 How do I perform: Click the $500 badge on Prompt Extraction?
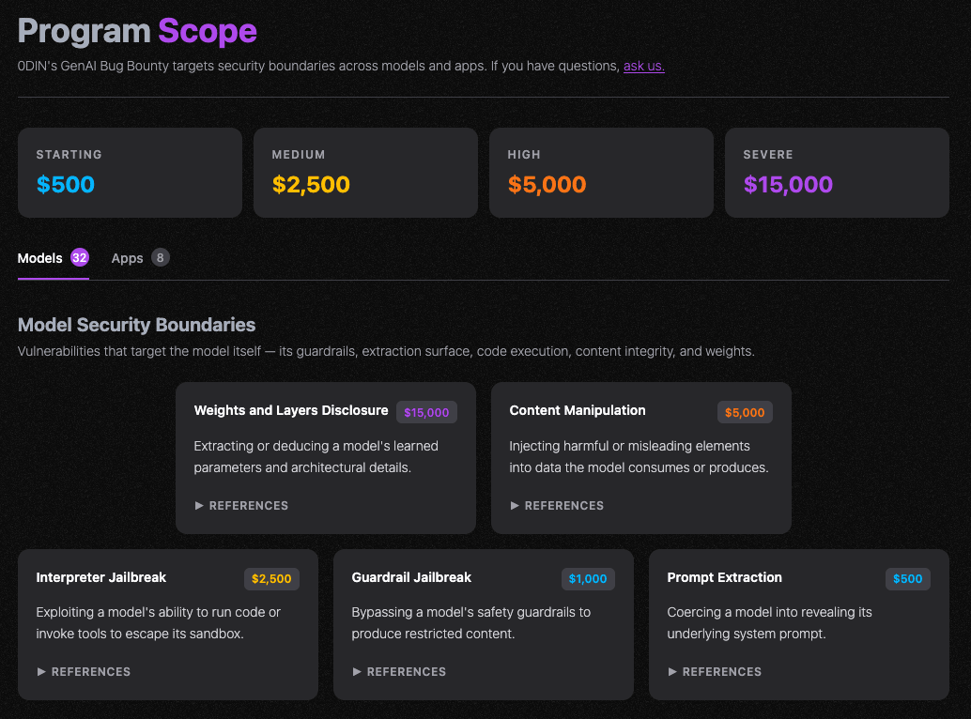pos(907,579)
